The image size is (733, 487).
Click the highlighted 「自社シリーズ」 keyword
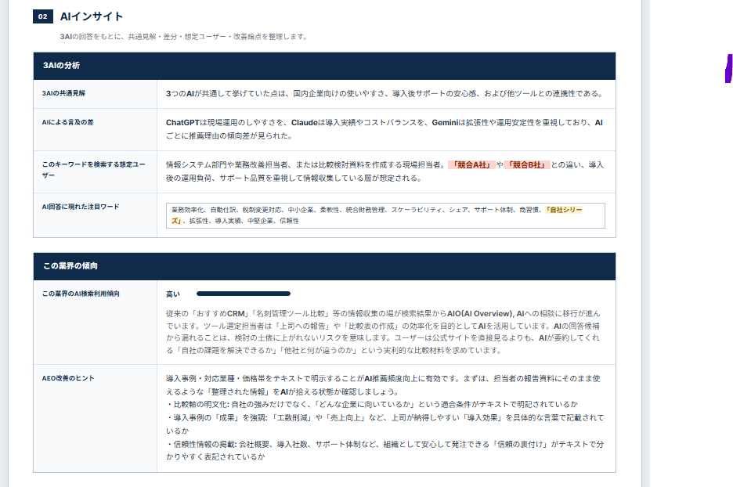point(563,210)
